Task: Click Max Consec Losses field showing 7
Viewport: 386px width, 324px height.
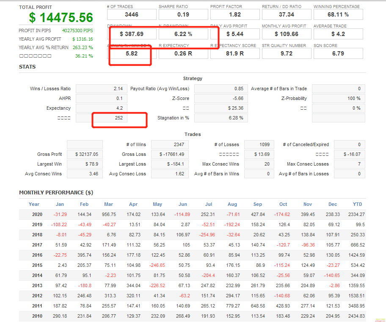Action: 350,164
